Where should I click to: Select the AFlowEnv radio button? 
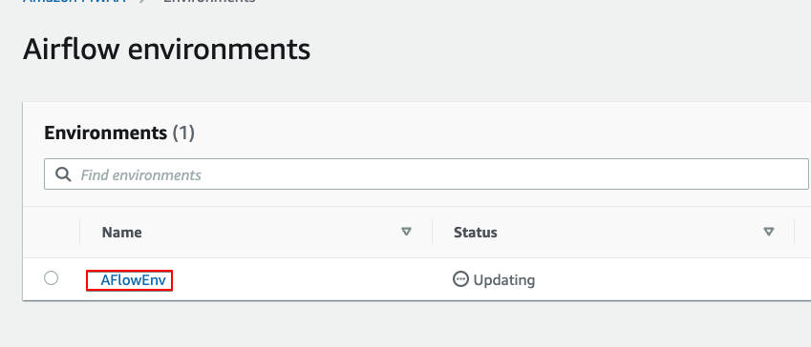52,278
